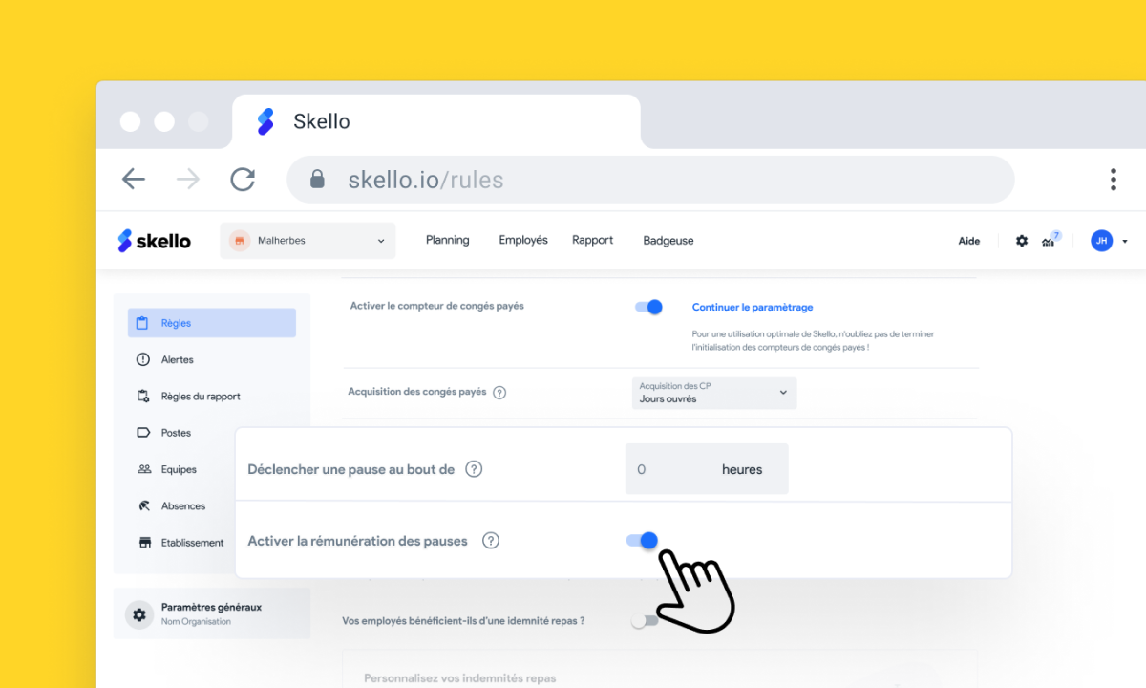Viewport: 1146px width, 688px height.
Task: Open the Rapport menu
Action: [x=592, y=240]
